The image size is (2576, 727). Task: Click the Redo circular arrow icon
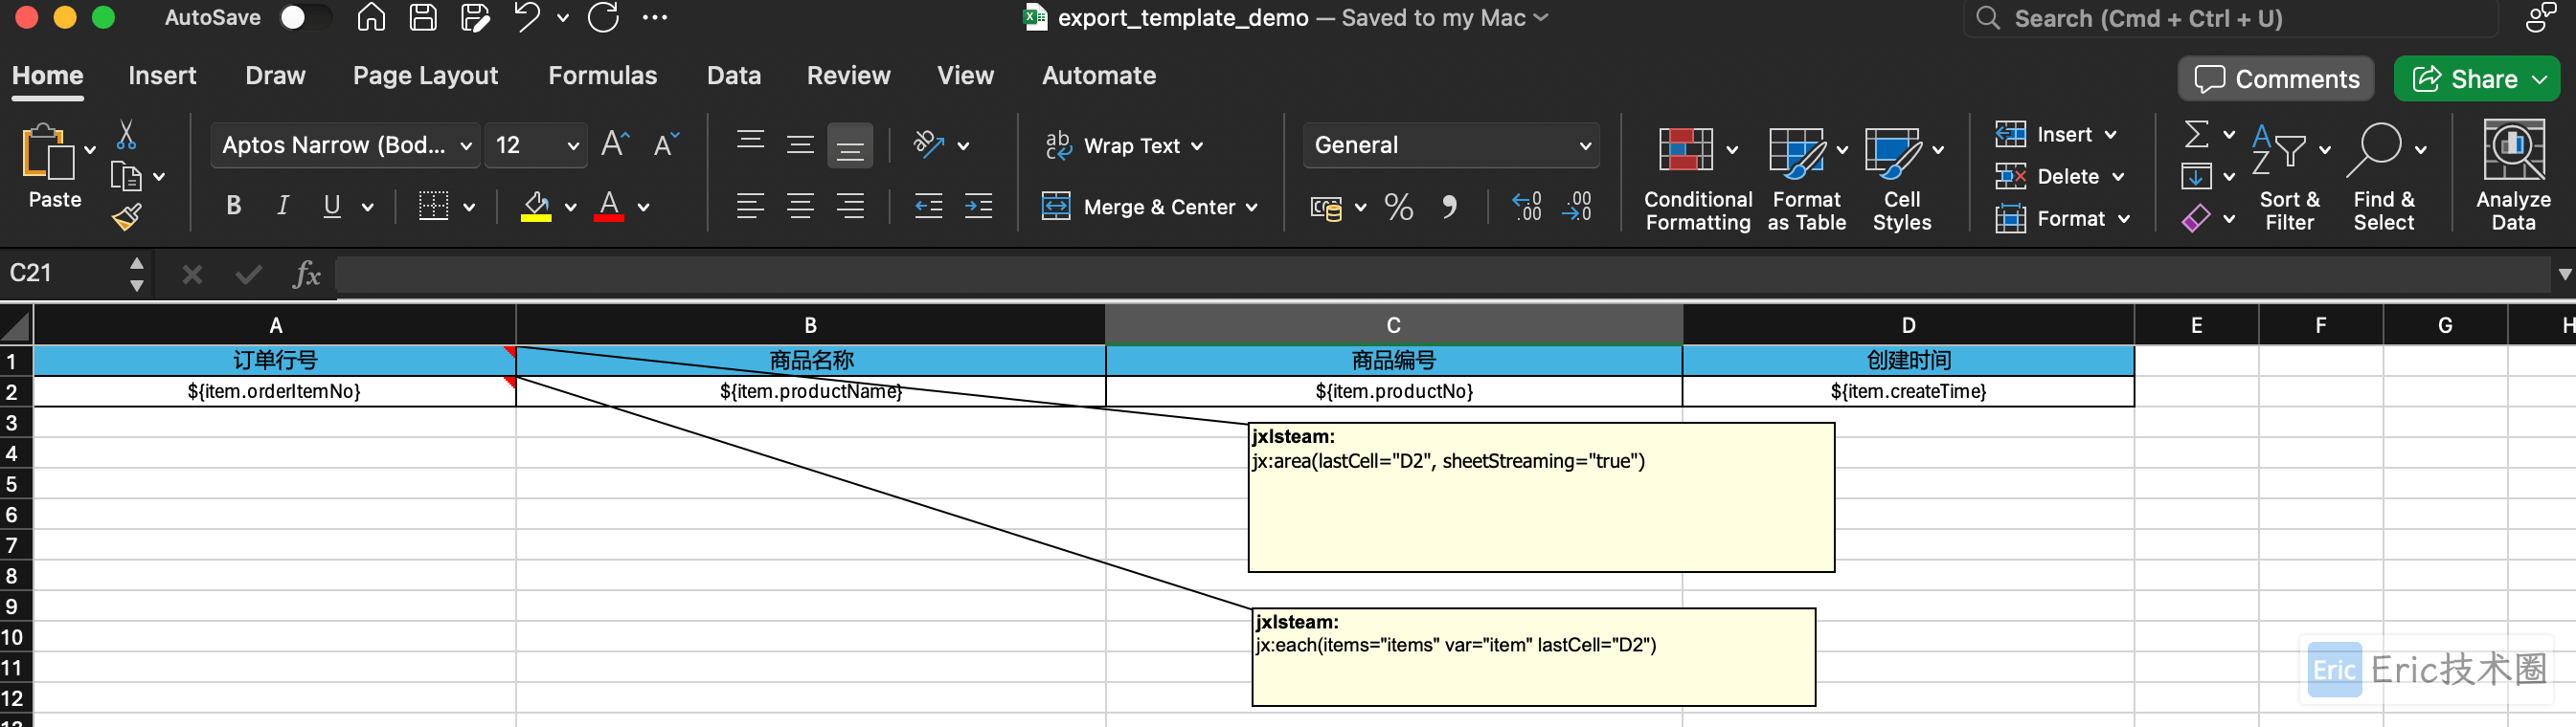coord(604,18)
